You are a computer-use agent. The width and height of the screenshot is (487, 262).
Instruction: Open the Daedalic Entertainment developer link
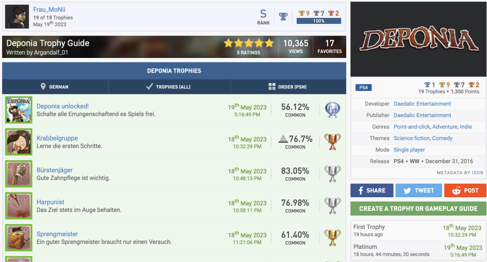(422, 104)
